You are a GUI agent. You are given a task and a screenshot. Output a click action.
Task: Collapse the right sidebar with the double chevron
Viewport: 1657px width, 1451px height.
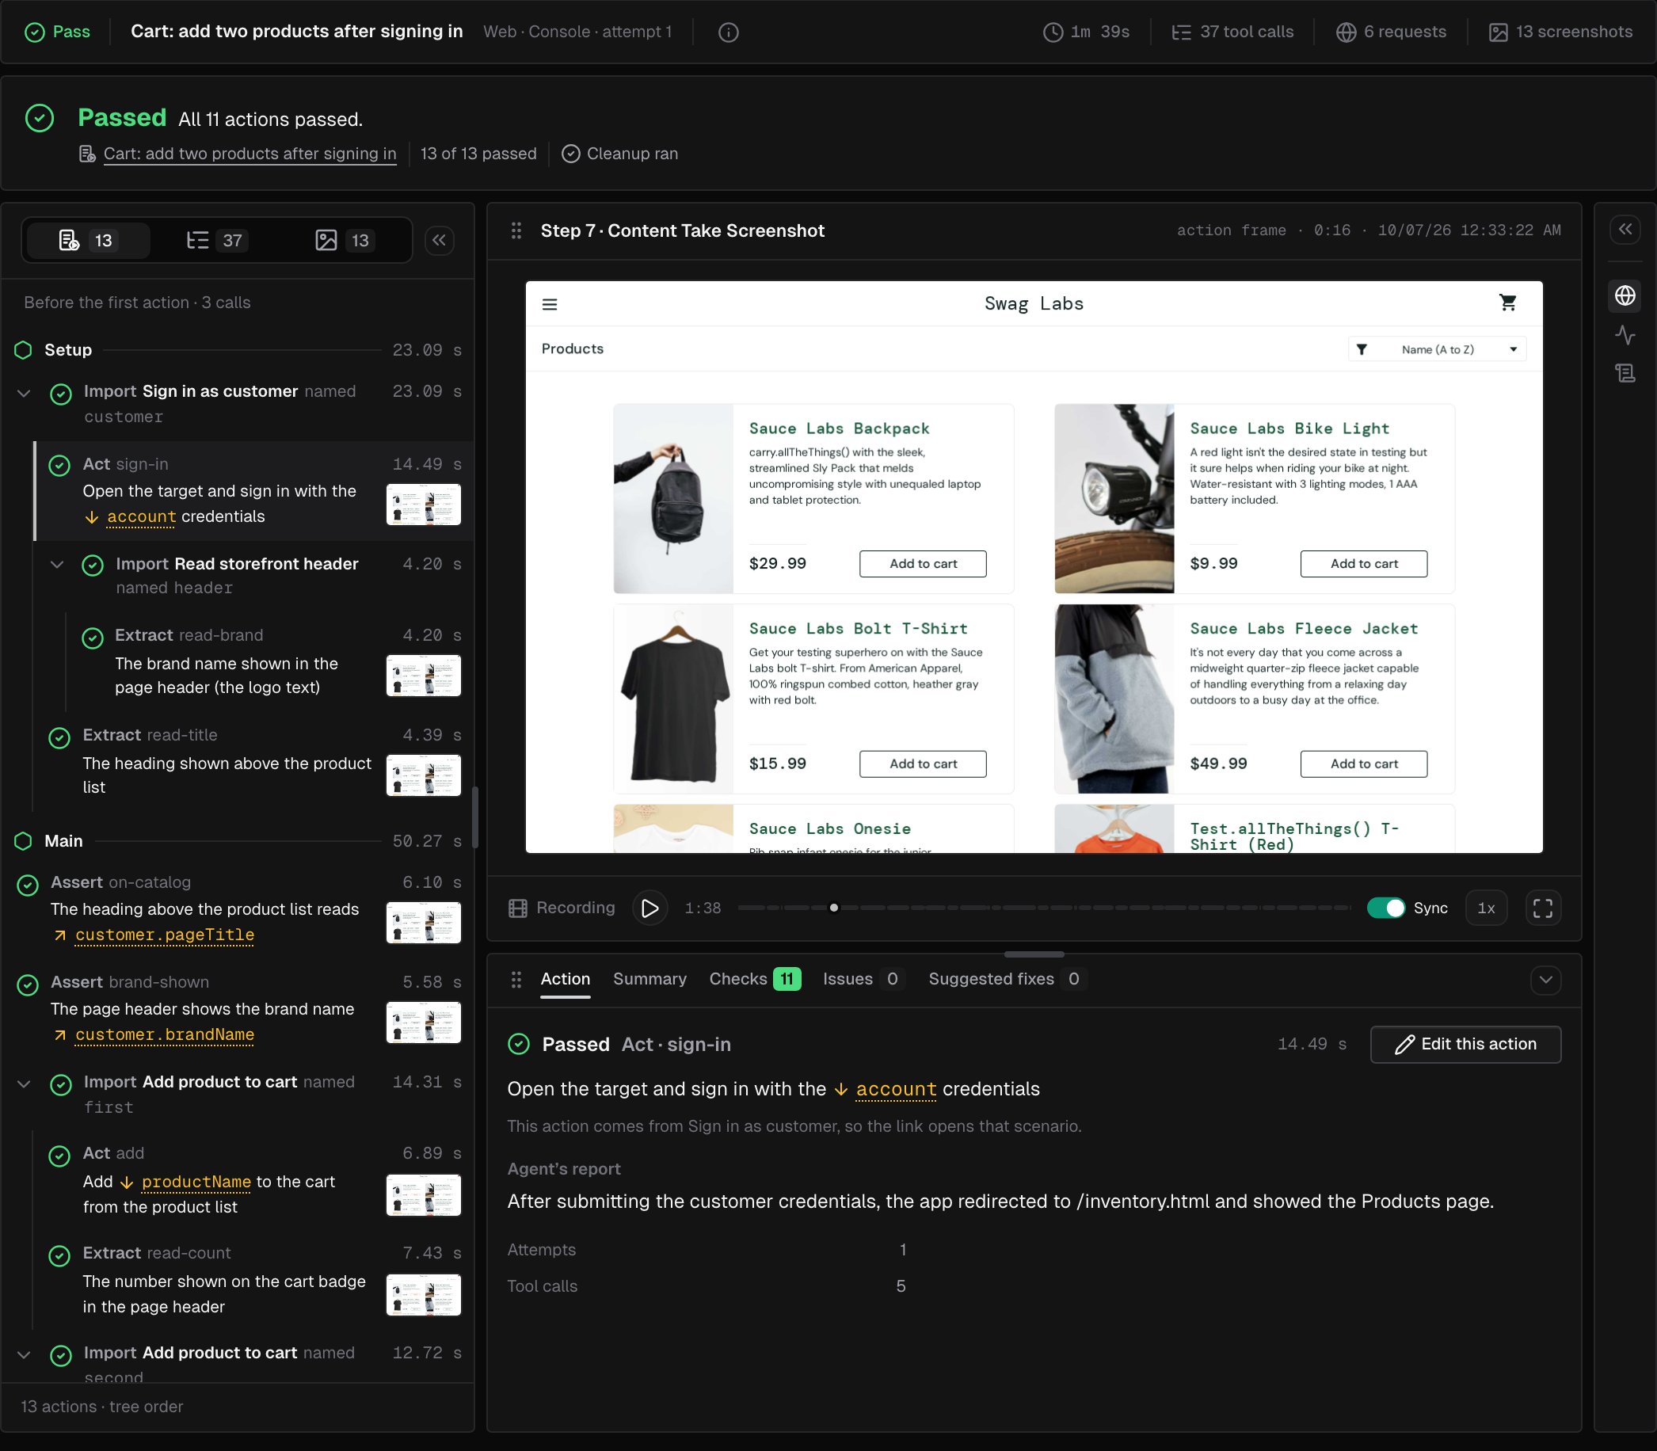[1625, 229]
